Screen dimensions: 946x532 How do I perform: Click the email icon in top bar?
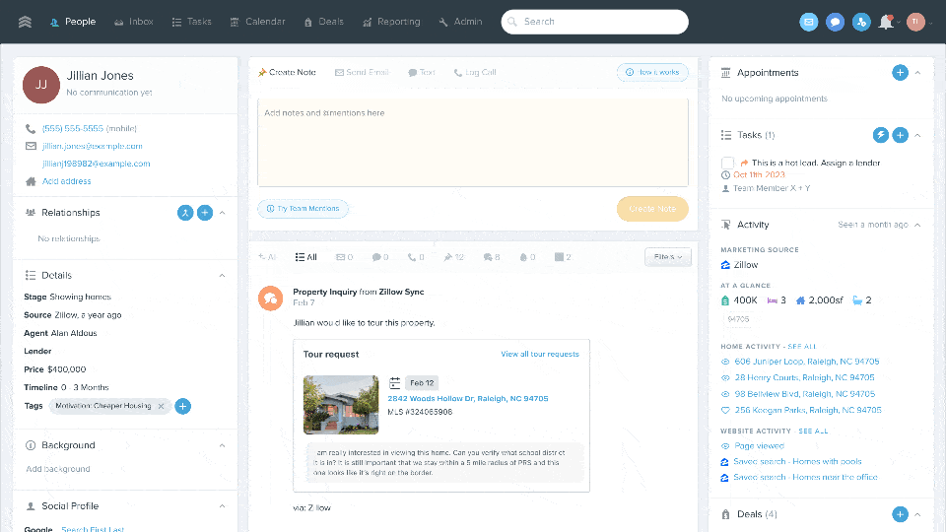click(x=809, y=22)
